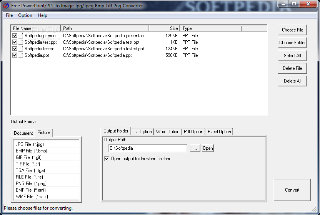Image resolution: width=320 pixels, height=215 pixels.
Task: Switch to the Word Option tab
Action: coord(168,132)
